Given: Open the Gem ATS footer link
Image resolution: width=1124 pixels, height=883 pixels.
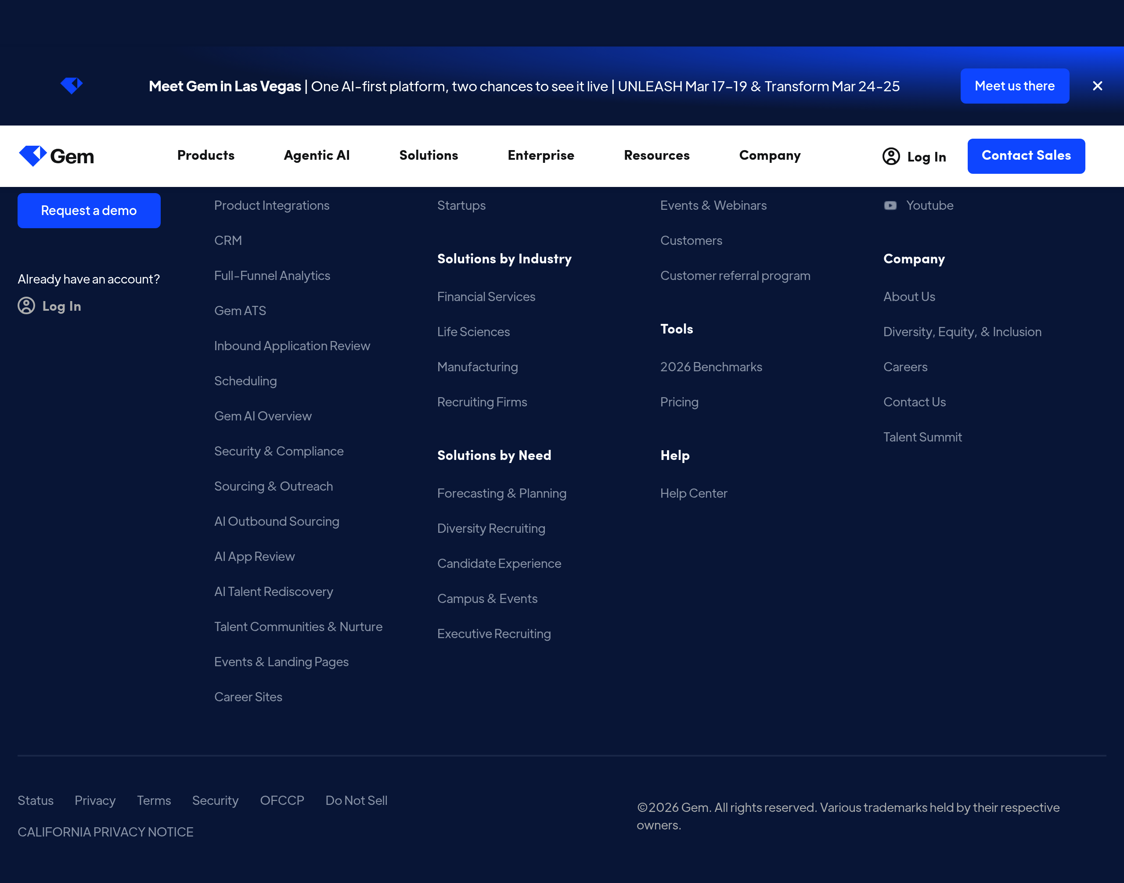Looking at the screenshot, I should coord(240,311).
